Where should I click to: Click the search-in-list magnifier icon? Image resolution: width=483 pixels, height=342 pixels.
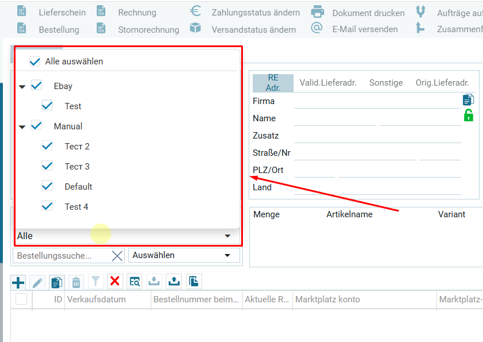[135, 281]
